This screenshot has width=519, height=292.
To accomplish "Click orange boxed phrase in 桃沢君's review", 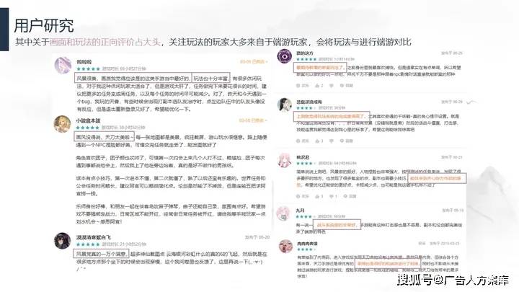I will pyautogui.click(x=436, y=179).
